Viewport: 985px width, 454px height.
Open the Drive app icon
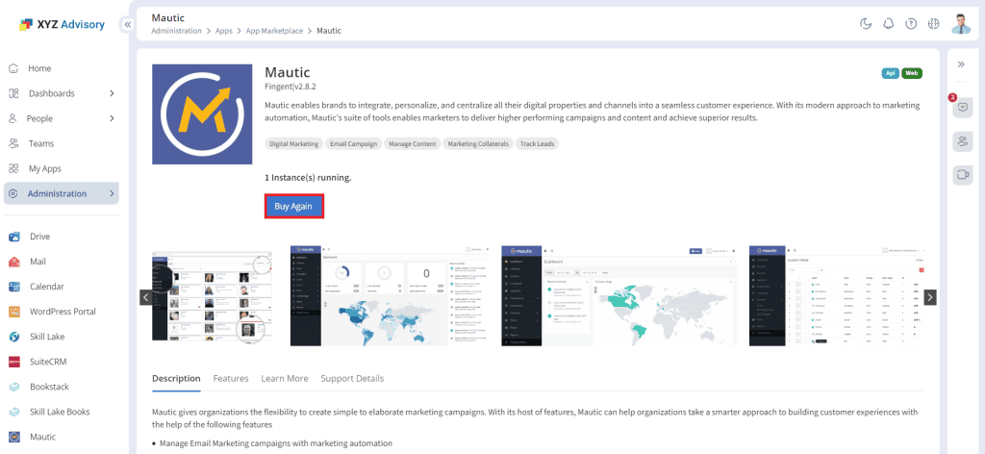[15, 237]
